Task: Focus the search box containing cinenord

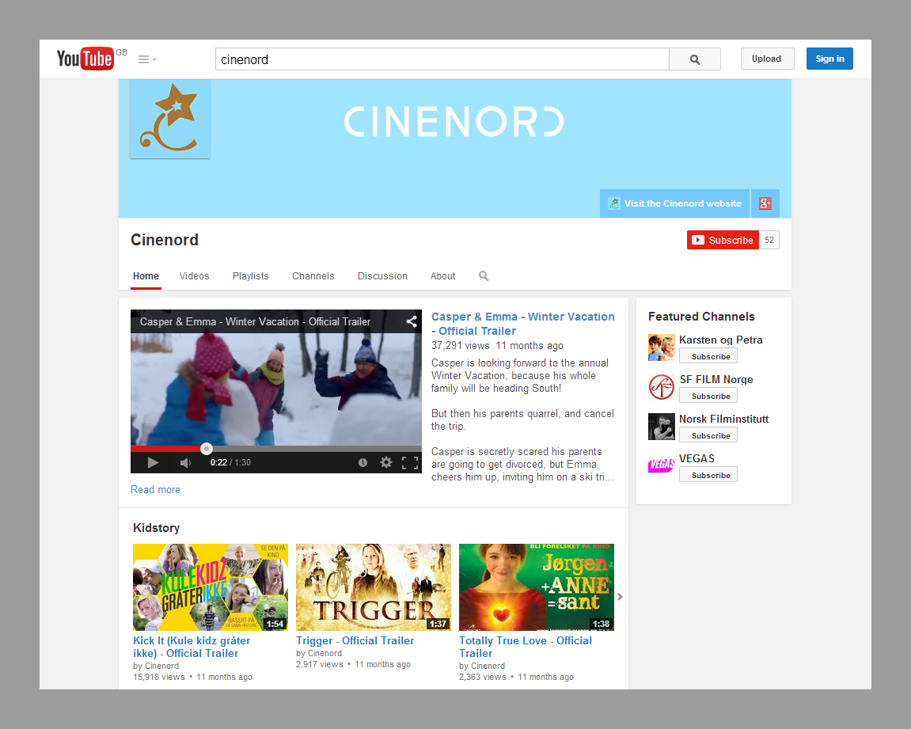Action: point(442,59)
